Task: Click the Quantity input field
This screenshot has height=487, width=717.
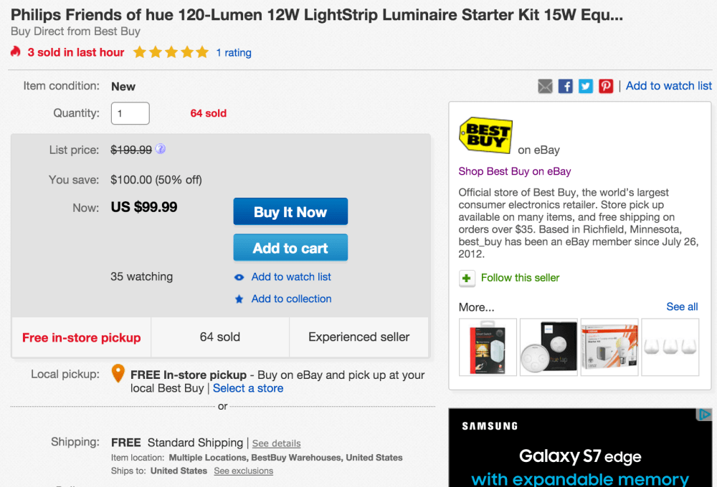Action: tap(130, 113)
